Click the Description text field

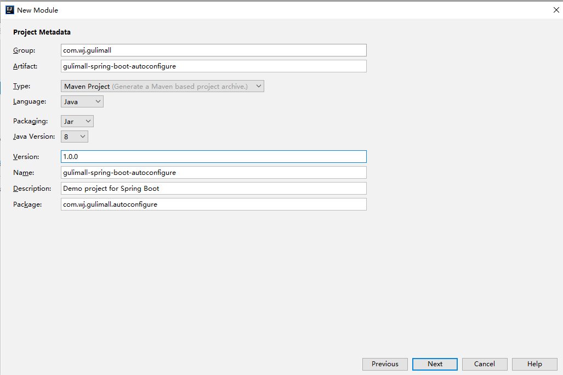click(213, 189)
